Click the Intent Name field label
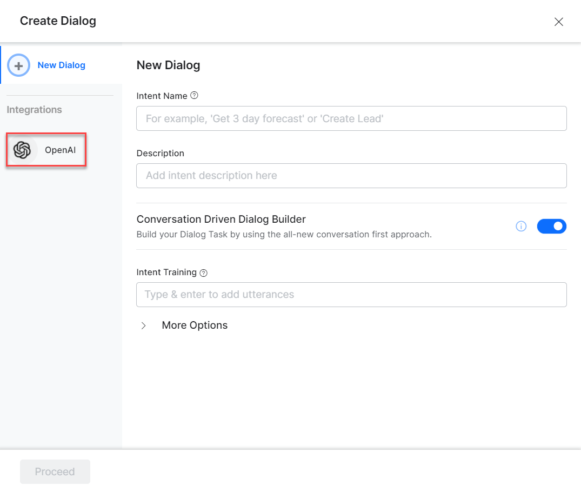 pyautogui.click(x=162, y=96)
